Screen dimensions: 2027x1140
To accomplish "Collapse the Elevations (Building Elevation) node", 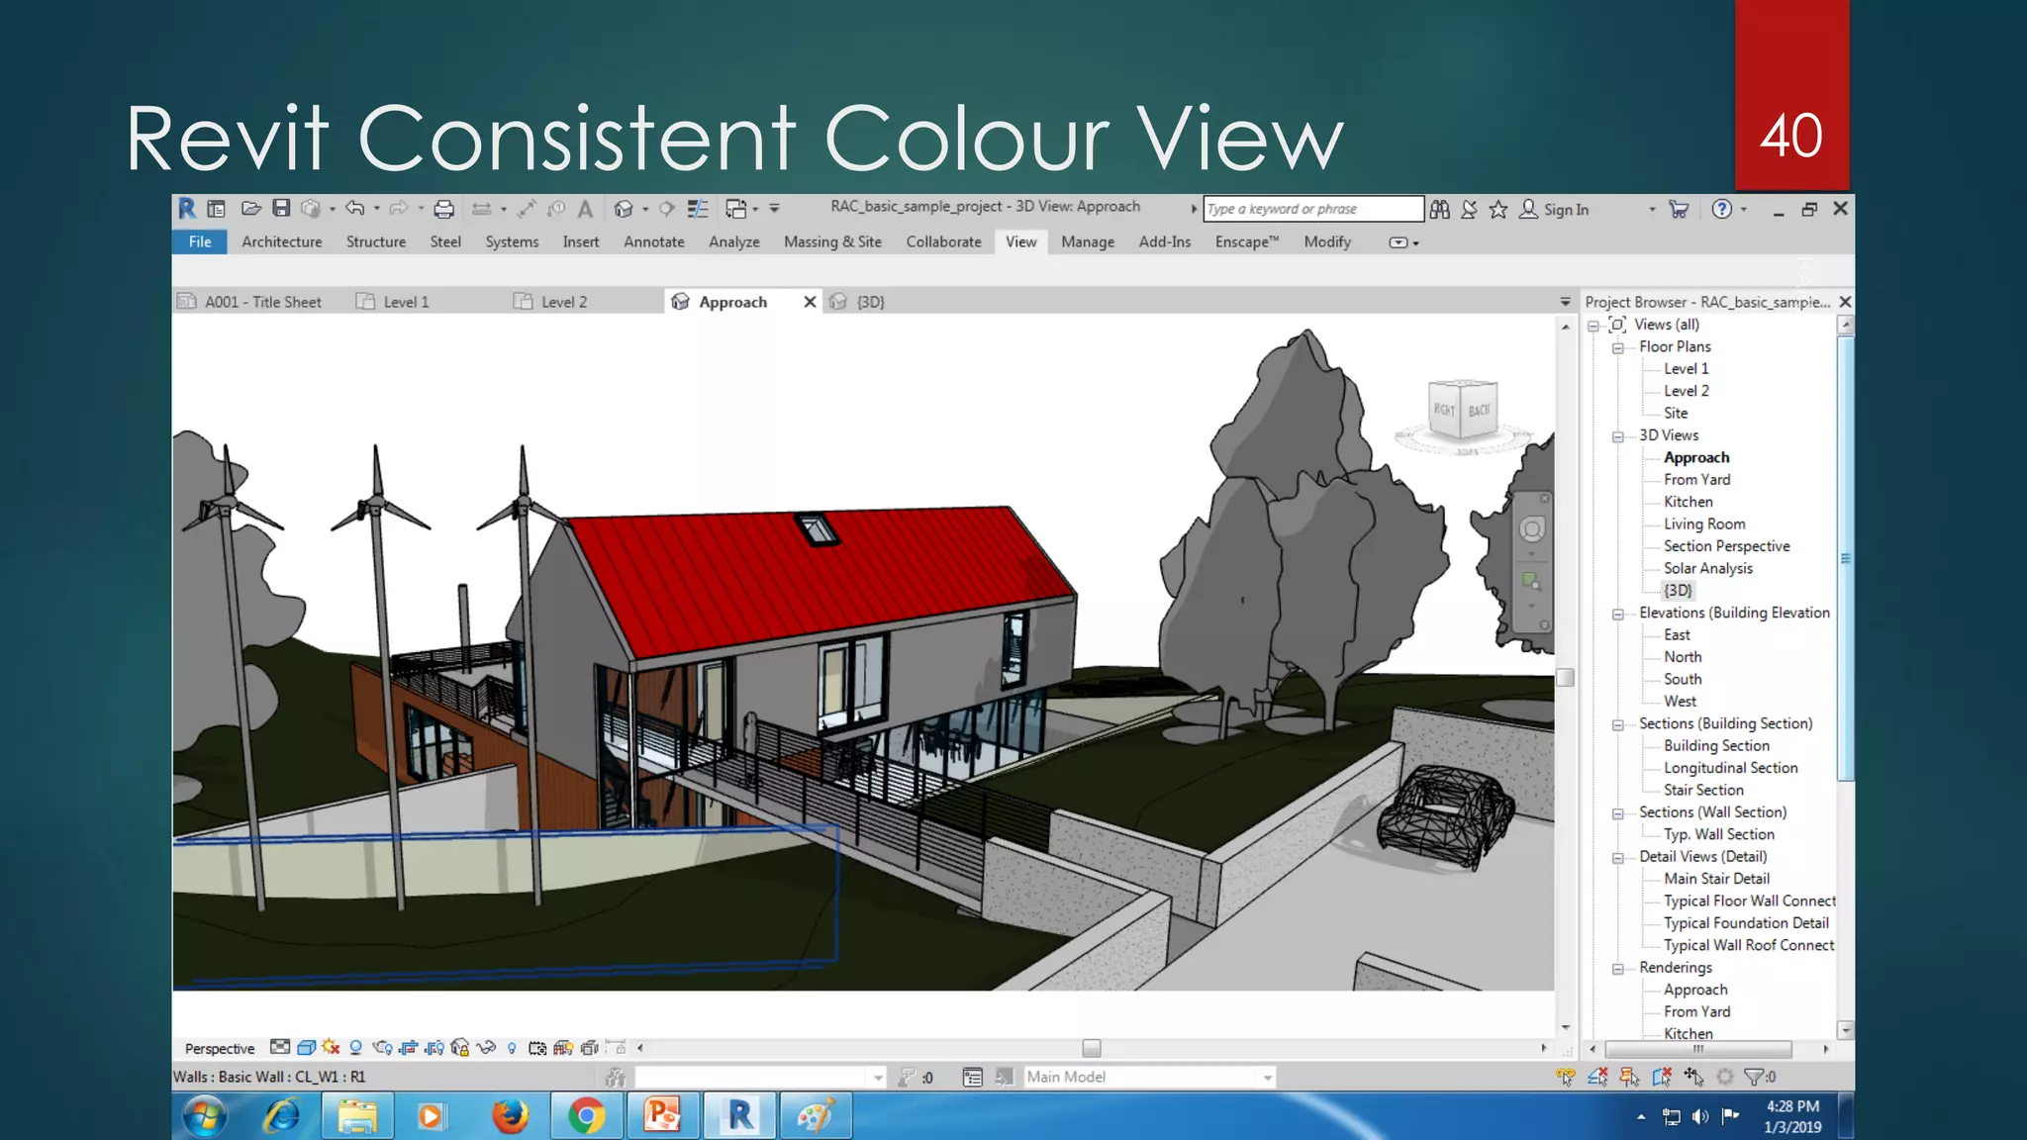I will [1618, 614].
